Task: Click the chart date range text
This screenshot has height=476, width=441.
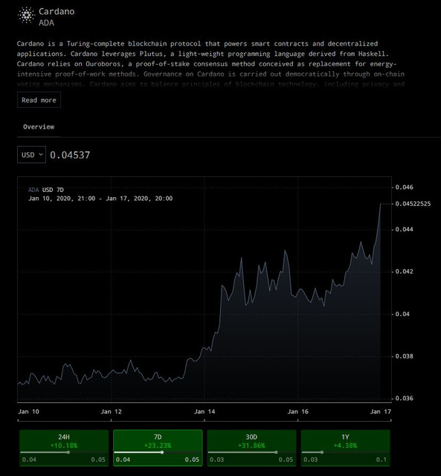Action: click(x=100, y=199)
